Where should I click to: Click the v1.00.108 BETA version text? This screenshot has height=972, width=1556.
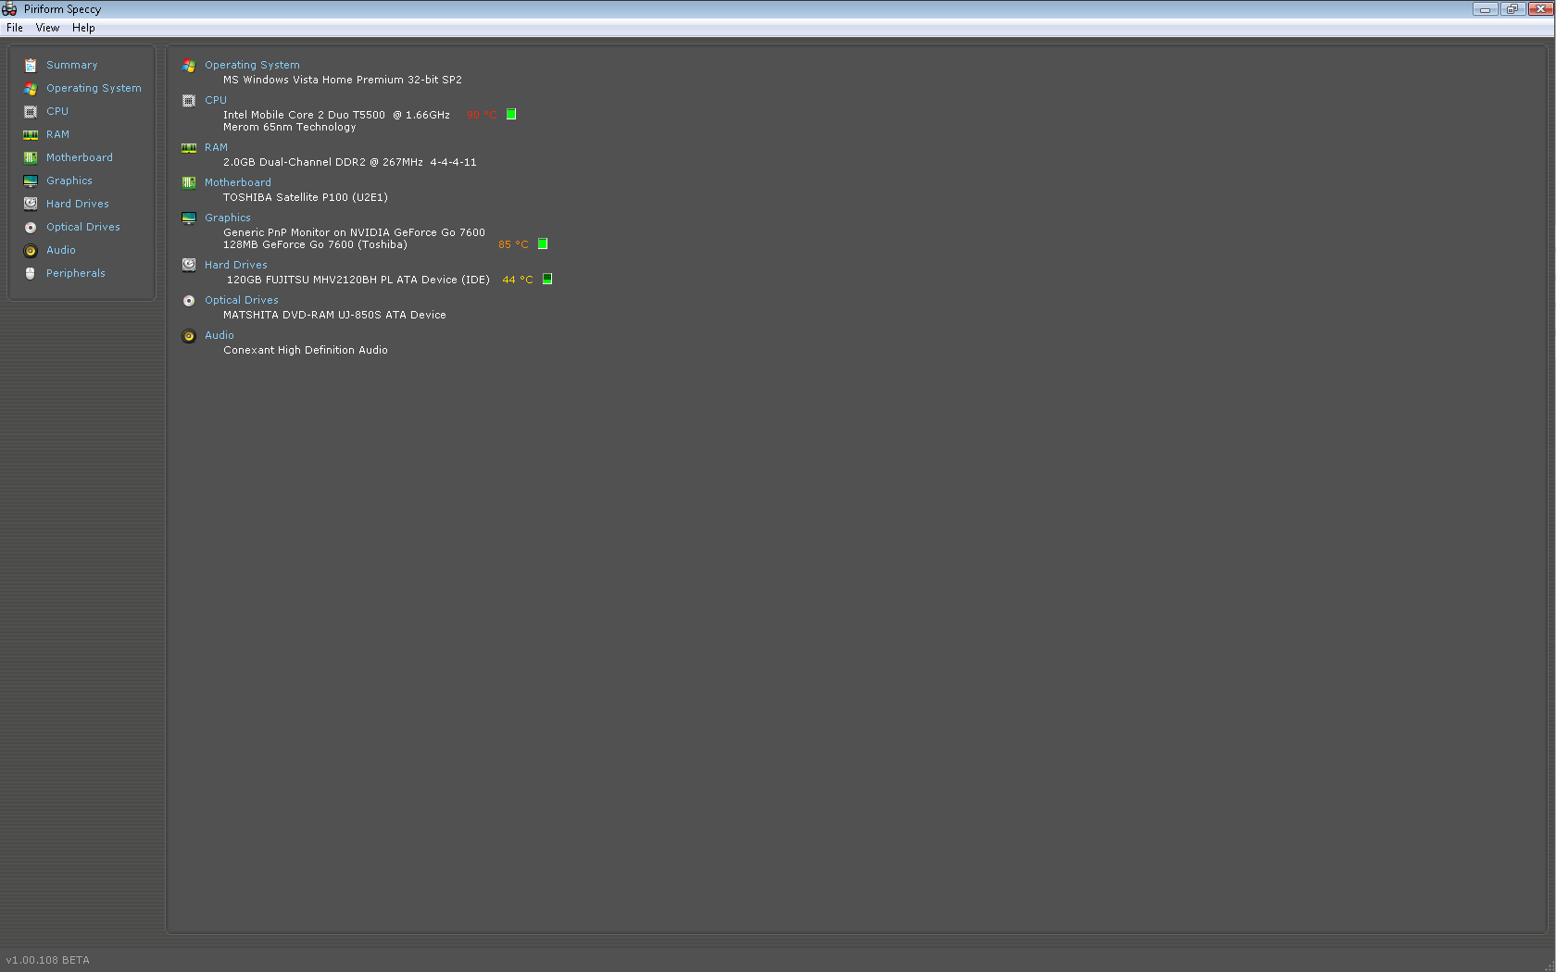tap(48, 960)
